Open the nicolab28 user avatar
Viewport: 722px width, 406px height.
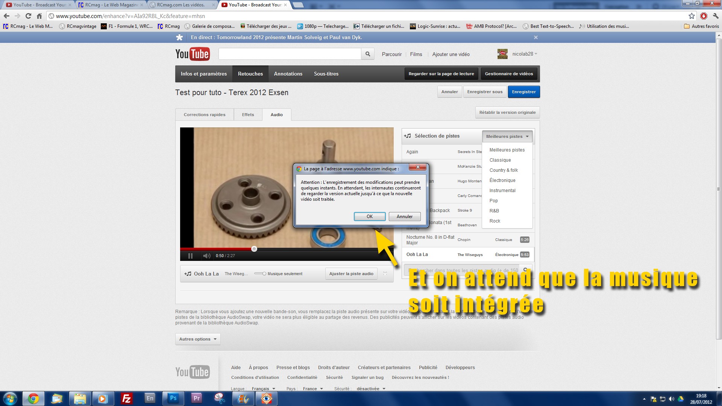502,54
